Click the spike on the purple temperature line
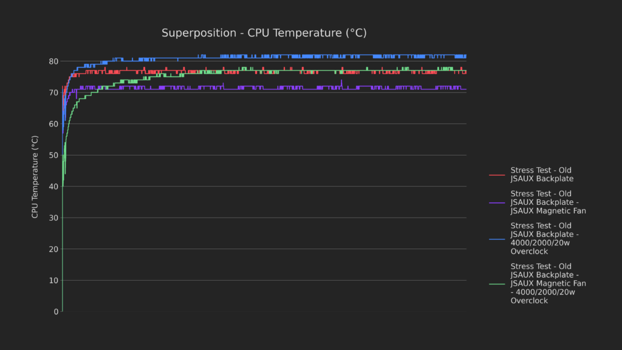 (341, 81)
